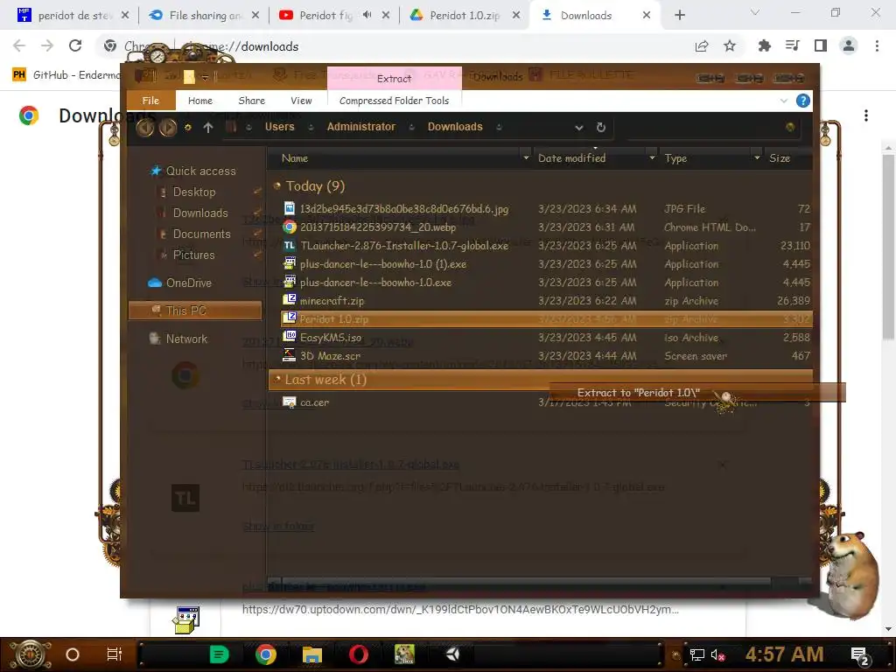Open Explorer help question-mark icon

pyautogui.click(x=803, y=101)
